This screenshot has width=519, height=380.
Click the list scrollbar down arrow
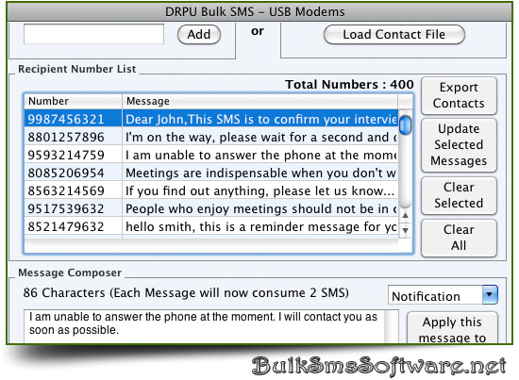click(x=406, y=230)
